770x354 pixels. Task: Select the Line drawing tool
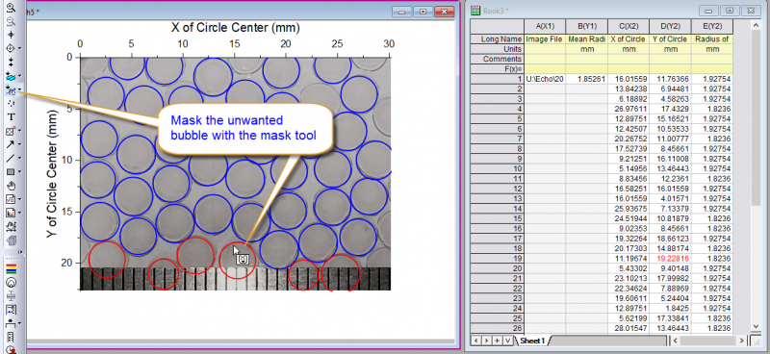(11, 158)
